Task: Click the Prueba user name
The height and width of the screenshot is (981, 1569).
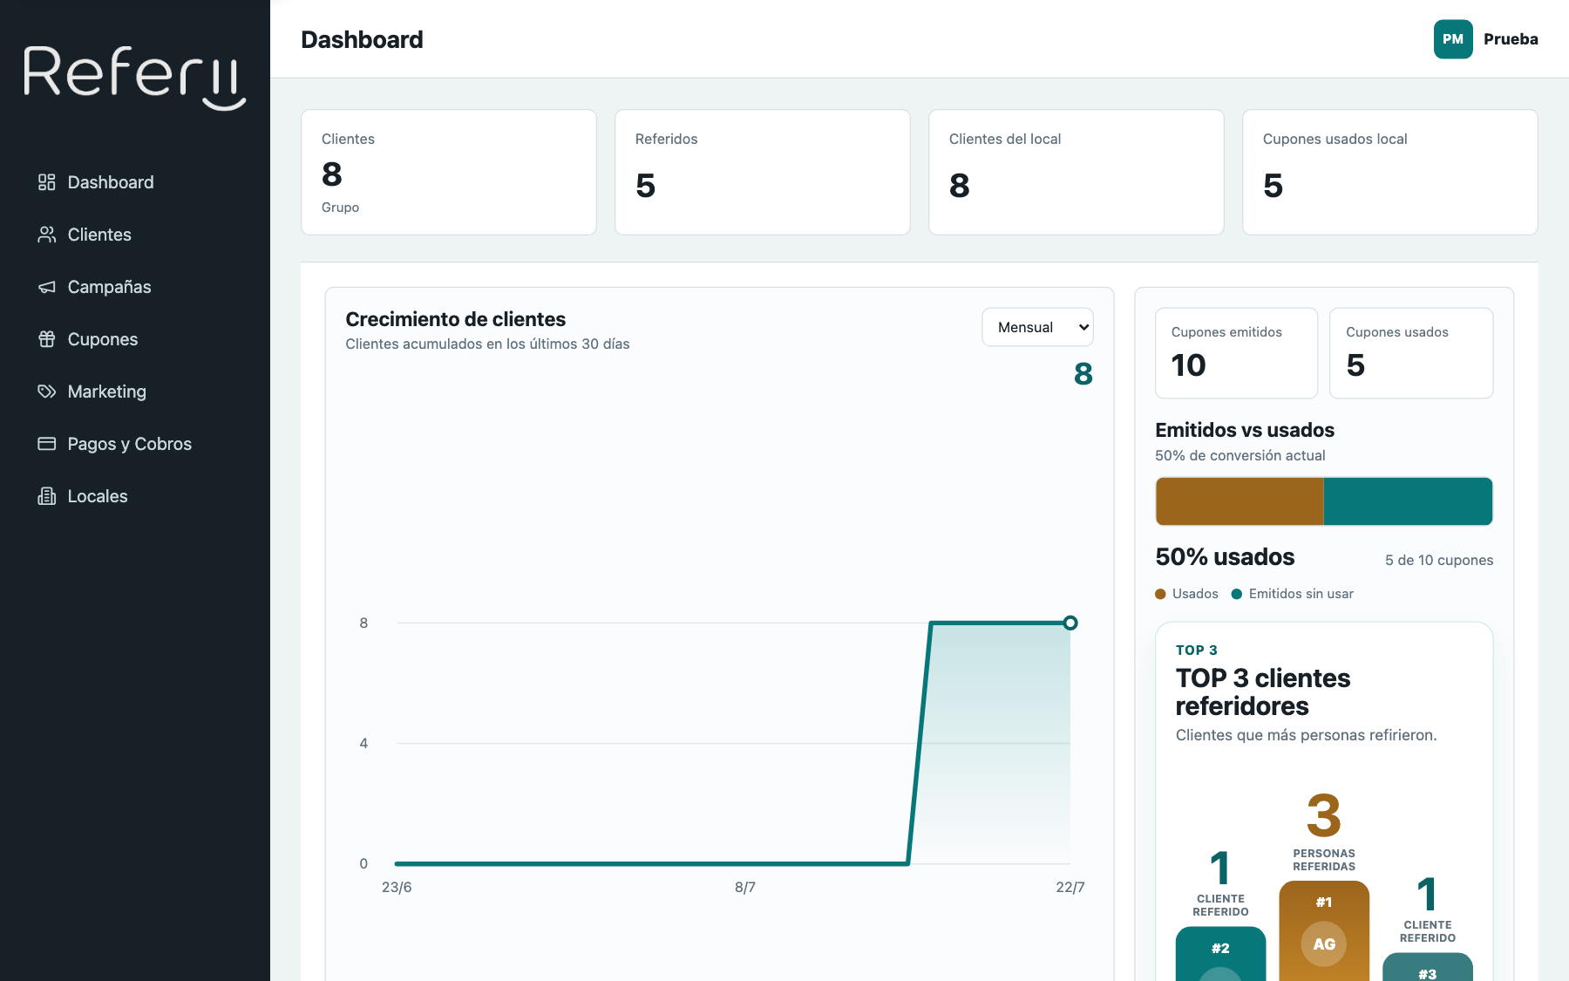Action: pos(1511,39)
